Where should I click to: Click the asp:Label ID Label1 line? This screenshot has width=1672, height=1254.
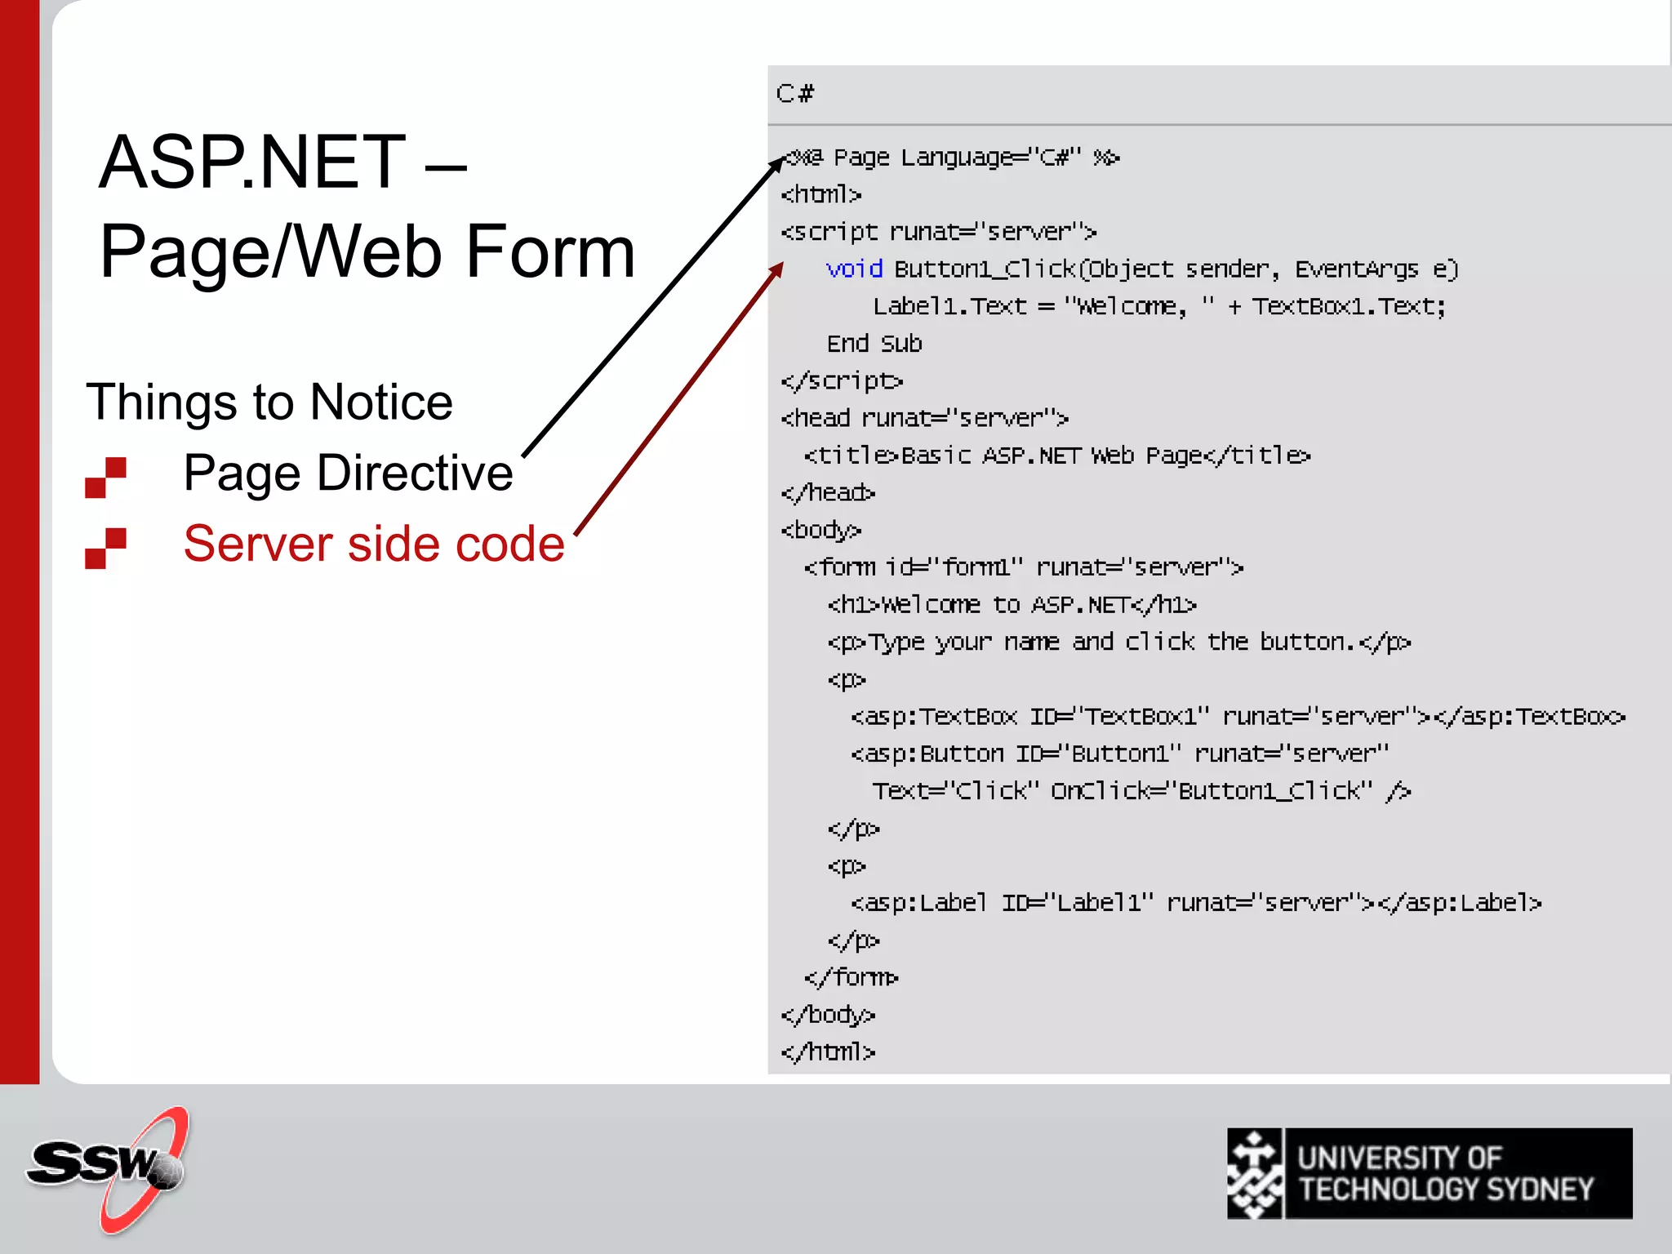[1195, 903]
